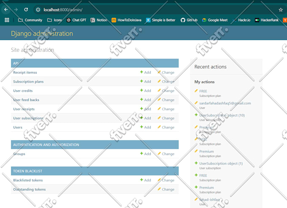
Task: Open the User feed backs model
Action: click(x=26, y=100)
